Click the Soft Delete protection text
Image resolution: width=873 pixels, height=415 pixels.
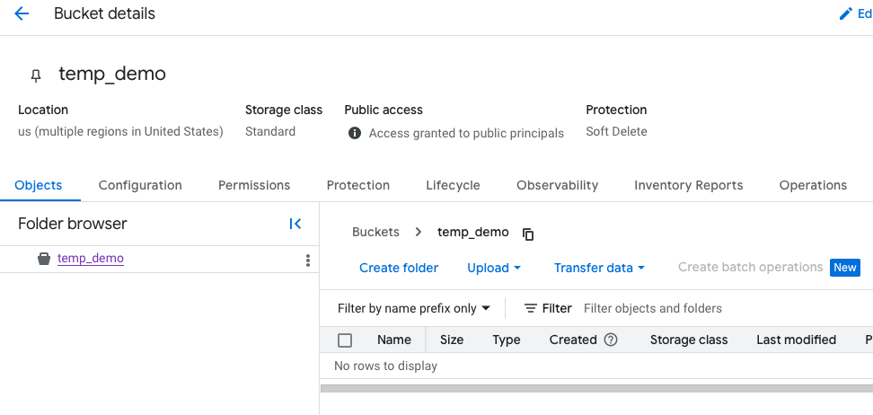pyautogui.click(x=616, y=132)
